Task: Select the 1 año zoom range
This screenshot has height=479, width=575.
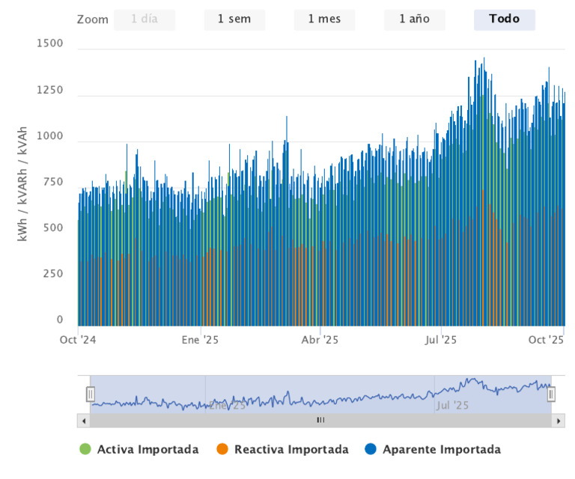Action: (414, 19)
